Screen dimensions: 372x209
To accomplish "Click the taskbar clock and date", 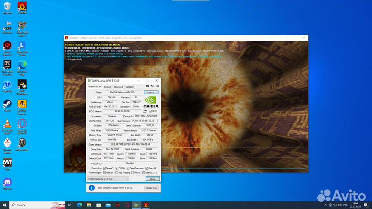I will (x=355, y=205).
